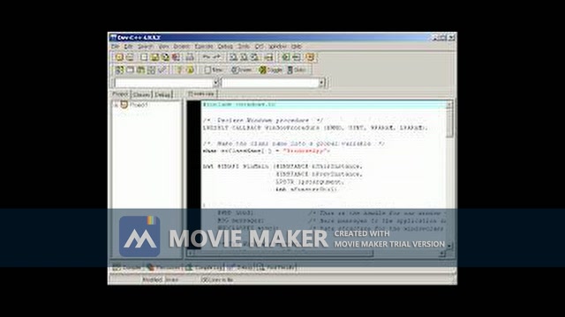Click the Undo arrow icon
The image size is (565, 317).
tap(206, 57)
